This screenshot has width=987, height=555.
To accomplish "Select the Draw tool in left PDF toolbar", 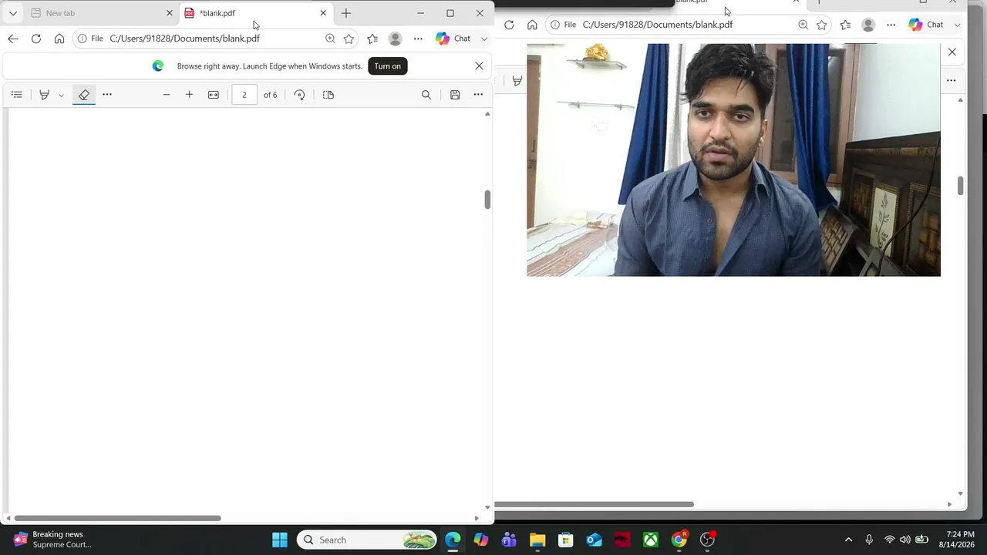I will [45, 95].
